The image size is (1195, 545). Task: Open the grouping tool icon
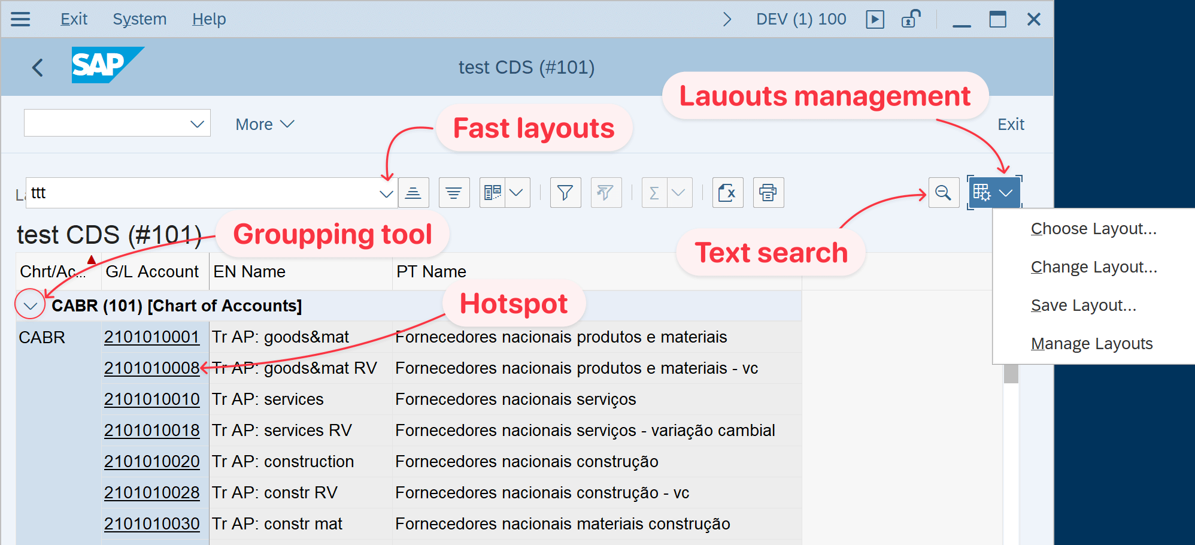[492, 193]
